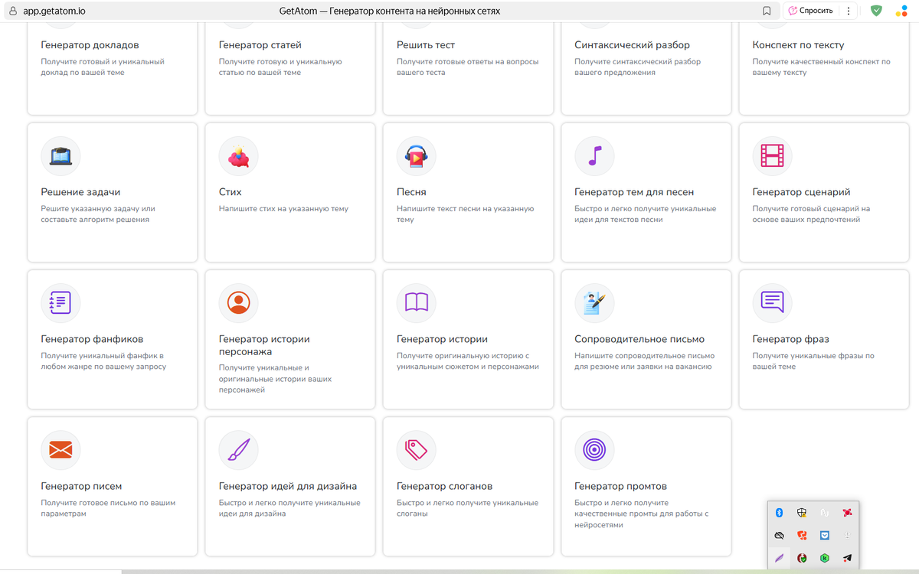Click the notepad icon on Генератор фанфиков
This screenshot has height=574, width=919.
(x=61, y=302)
